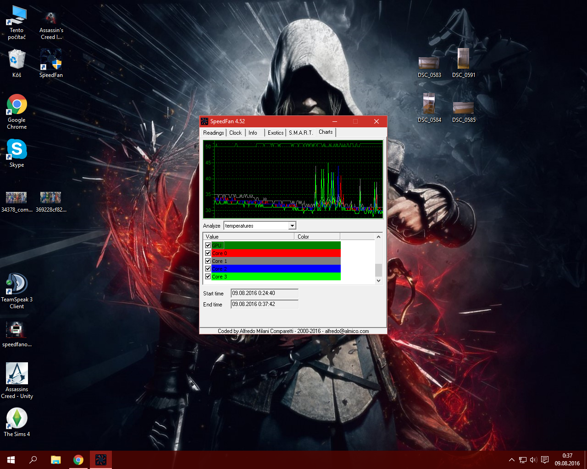Open taskbar search
The image size is (587, 469).
pos(33,460)
